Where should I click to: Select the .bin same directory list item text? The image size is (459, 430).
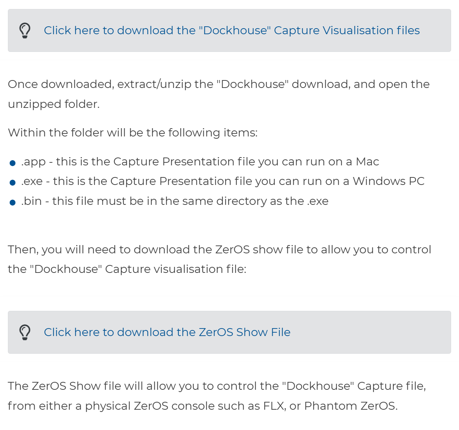175,201
